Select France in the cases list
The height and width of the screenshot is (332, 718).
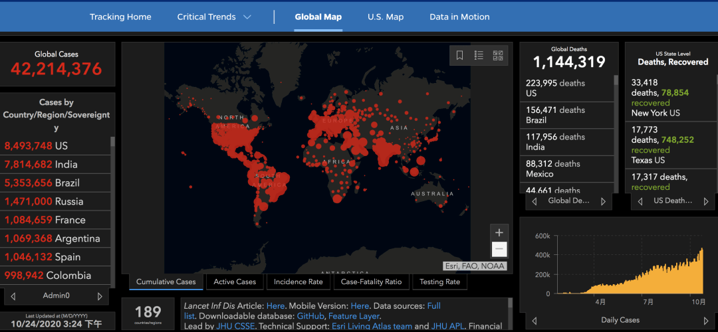pos(55,220)
